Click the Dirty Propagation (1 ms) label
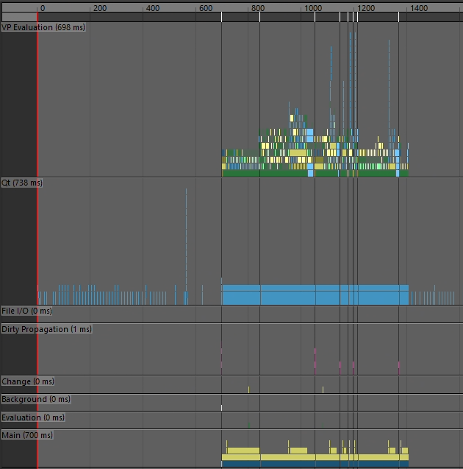This screenshot has height=469, width=463. coord(46,329)
